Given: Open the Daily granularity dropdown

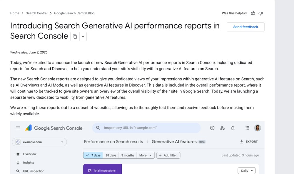Looking at the screenshot, I should coord(247,171).
